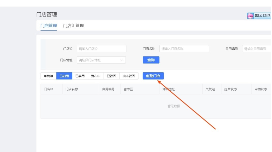
Task: Click the 创建门店 button
Action: click(153, 76)
